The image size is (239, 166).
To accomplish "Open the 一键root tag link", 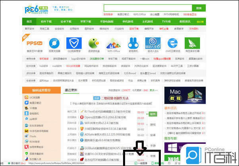I will tap(145, 59).
